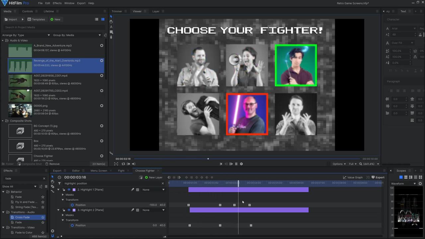Open the Arrange By: Type dropdown
This screenshot has width=425, height=239.
26,35
